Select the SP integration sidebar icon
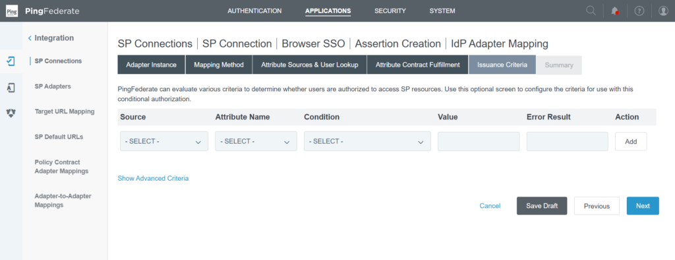This screenshot has width=675, height=260. (x=11, y=61)
